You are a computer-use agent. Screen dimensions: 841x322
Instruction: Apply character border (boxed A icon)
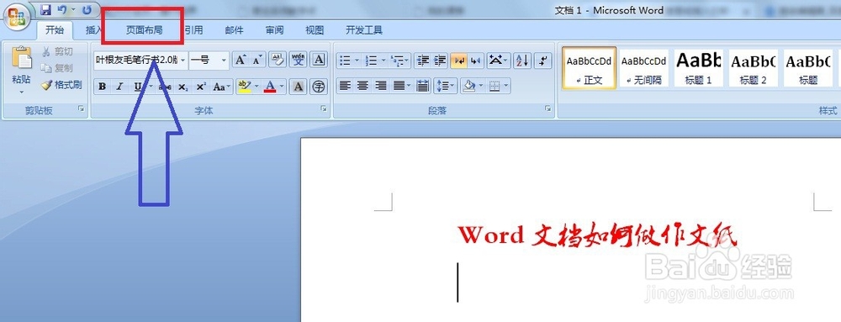pyautogui.click(x=319, y=60)
